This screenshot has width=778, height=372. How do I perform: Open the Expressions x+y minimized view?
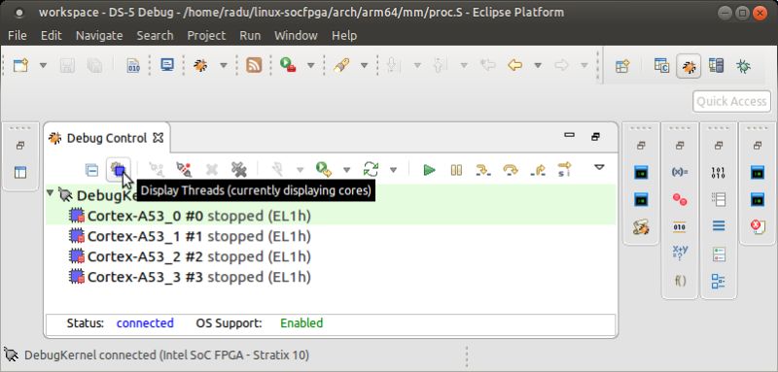coord(679,253)
